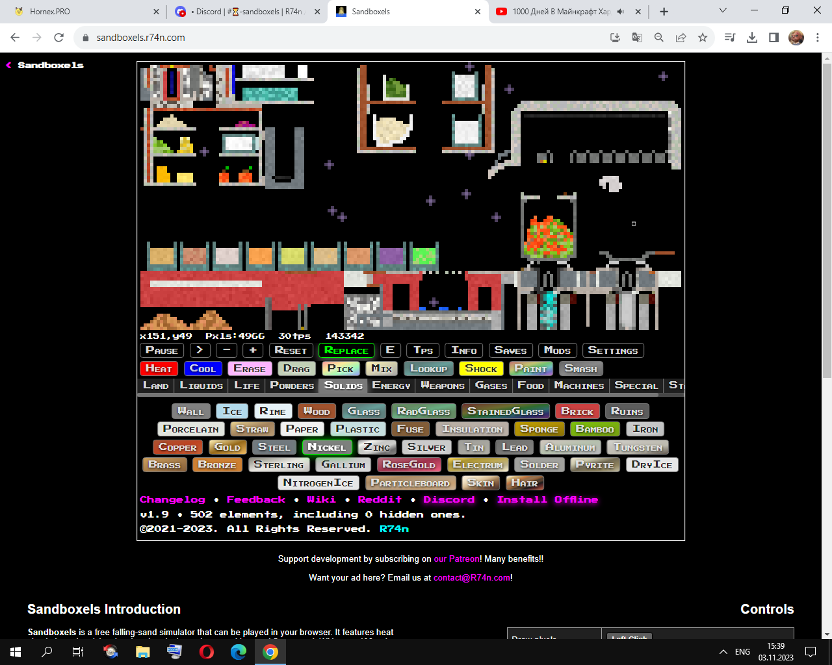Screen dimensions: 832x665
Task: Select the Heat tool
Action: click(159, 369)
